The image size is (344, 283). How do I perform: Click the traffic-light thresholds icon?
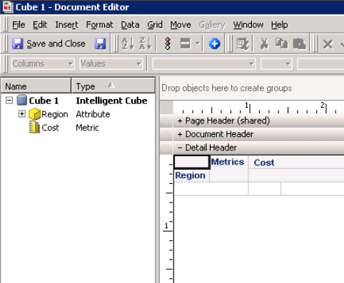168,43
